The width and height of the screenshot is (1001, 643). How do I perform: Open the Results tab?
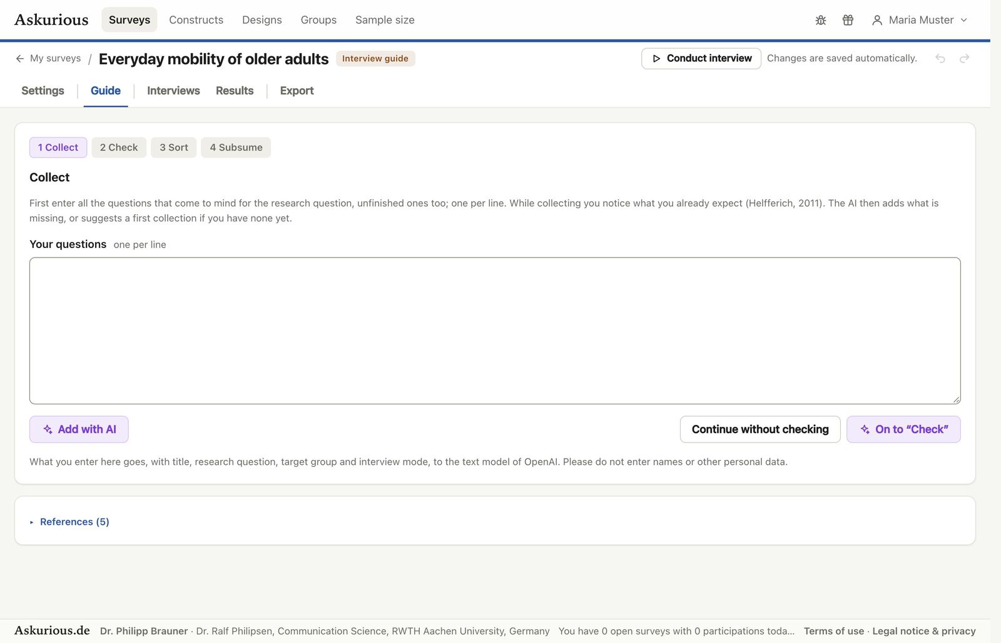pyautogui.click(x=235, y=91)
